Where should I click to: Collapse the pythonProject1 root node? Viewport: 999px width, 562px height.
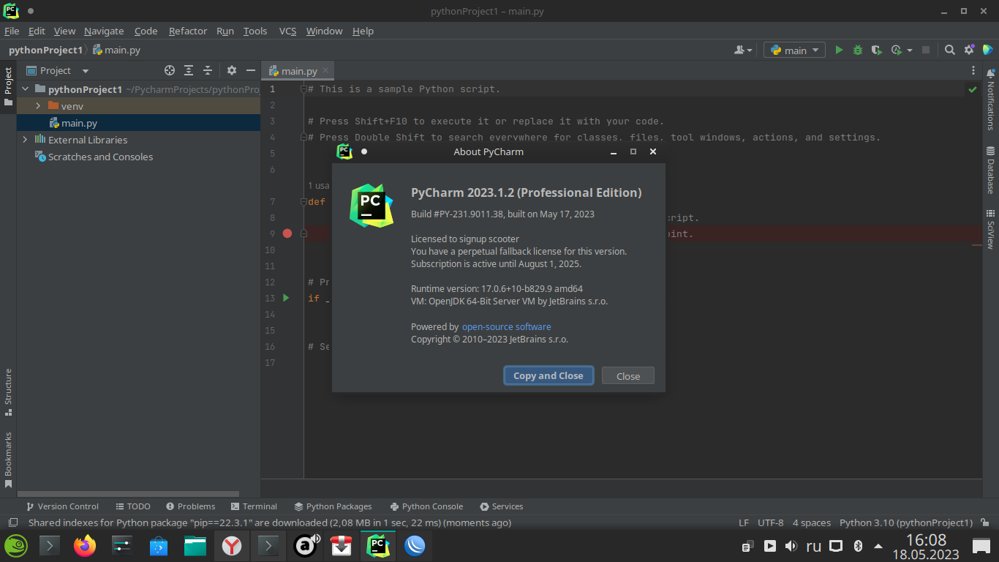[x=26, y=89]
